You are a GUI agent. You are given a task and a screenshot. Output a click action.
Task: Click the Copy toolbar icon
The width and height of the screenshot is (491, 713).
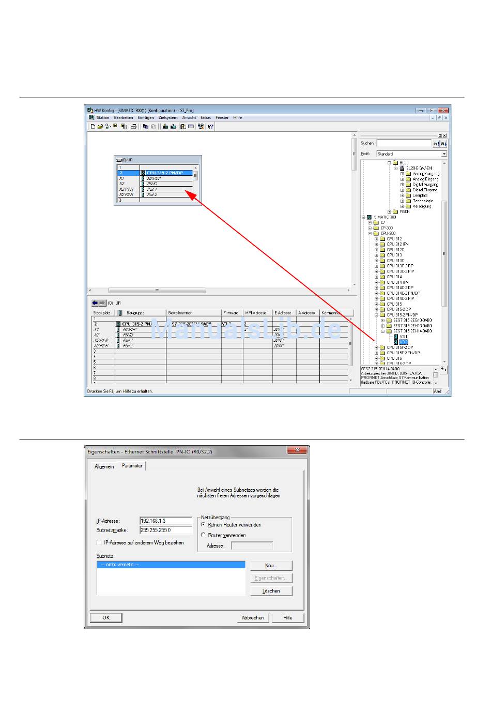pyautogui.click(x=145, y=126)
